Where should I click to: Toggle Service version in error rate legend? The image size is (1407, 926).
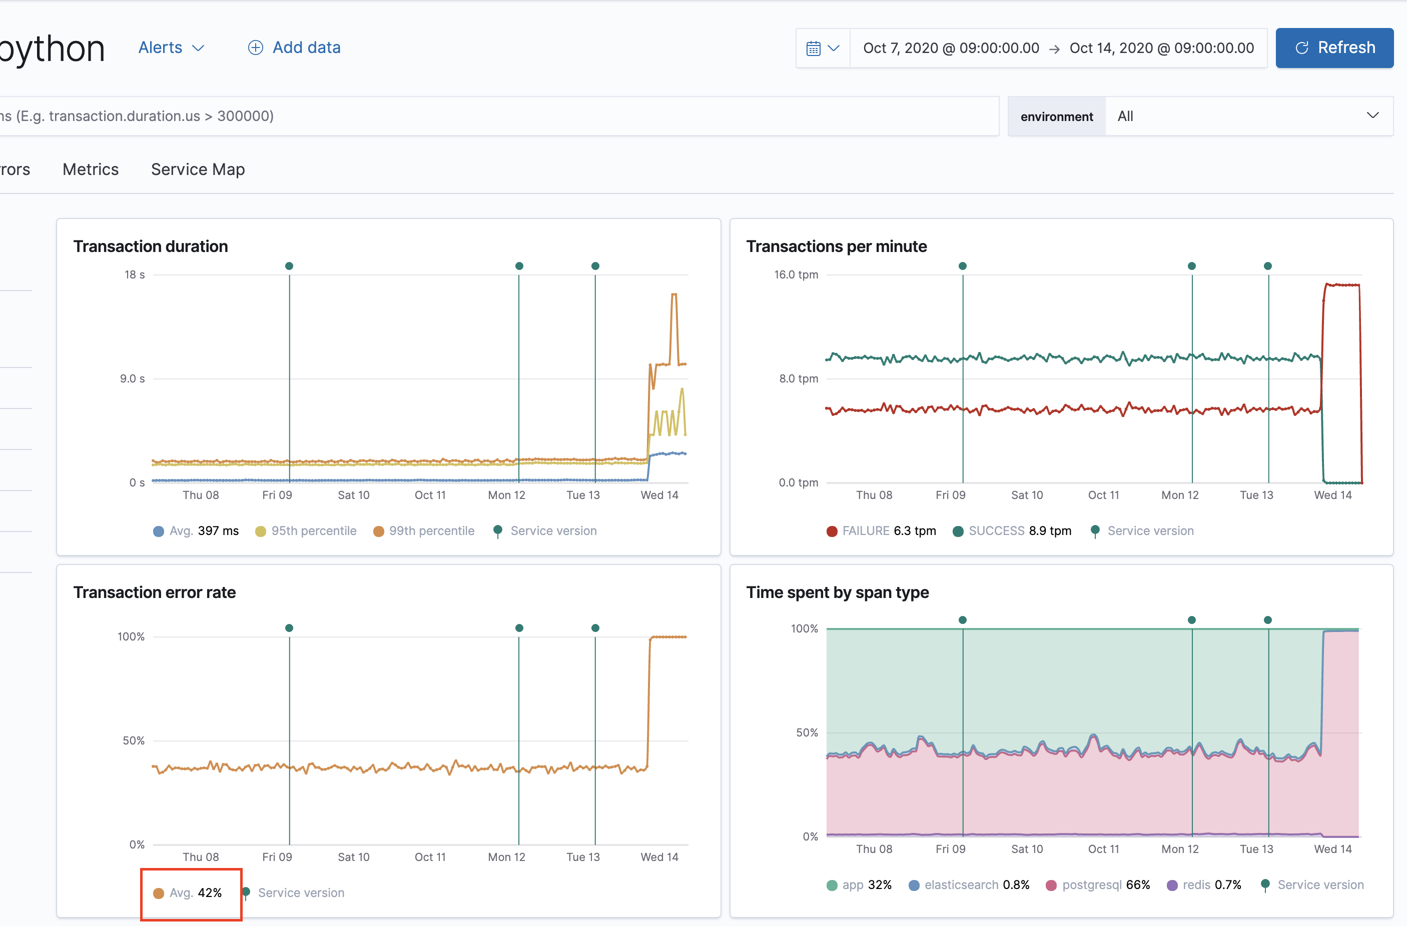click(293, 892)
